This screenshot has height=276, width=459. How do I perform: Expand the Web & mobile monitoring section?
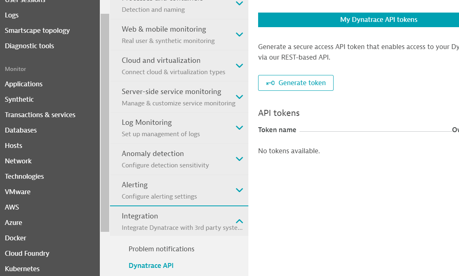click(239, 34)
